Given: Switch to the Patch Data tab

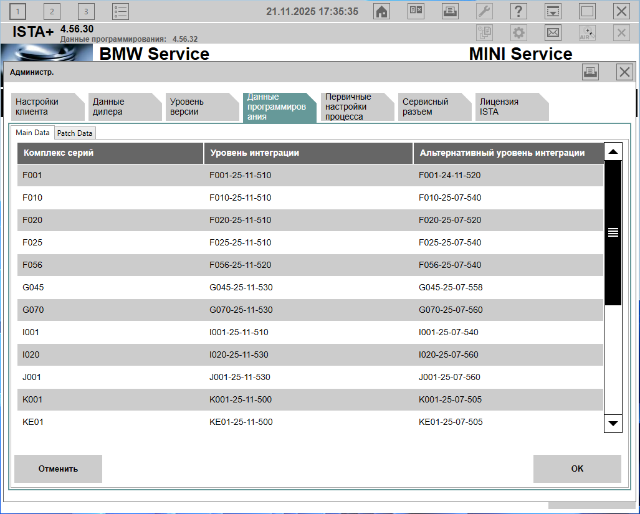Looking at the screenshot, I should click(75, 133).
